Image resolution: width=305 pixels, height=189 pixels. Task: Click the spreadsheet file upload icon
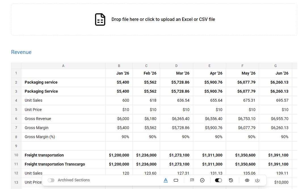point(100,19)
